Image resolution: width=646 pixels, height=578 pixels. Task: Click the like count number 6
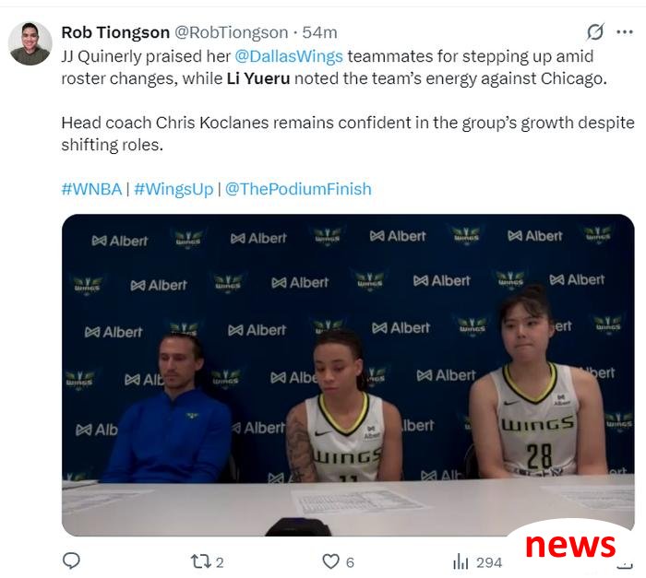pyautogui.click(x=350, y=562)
